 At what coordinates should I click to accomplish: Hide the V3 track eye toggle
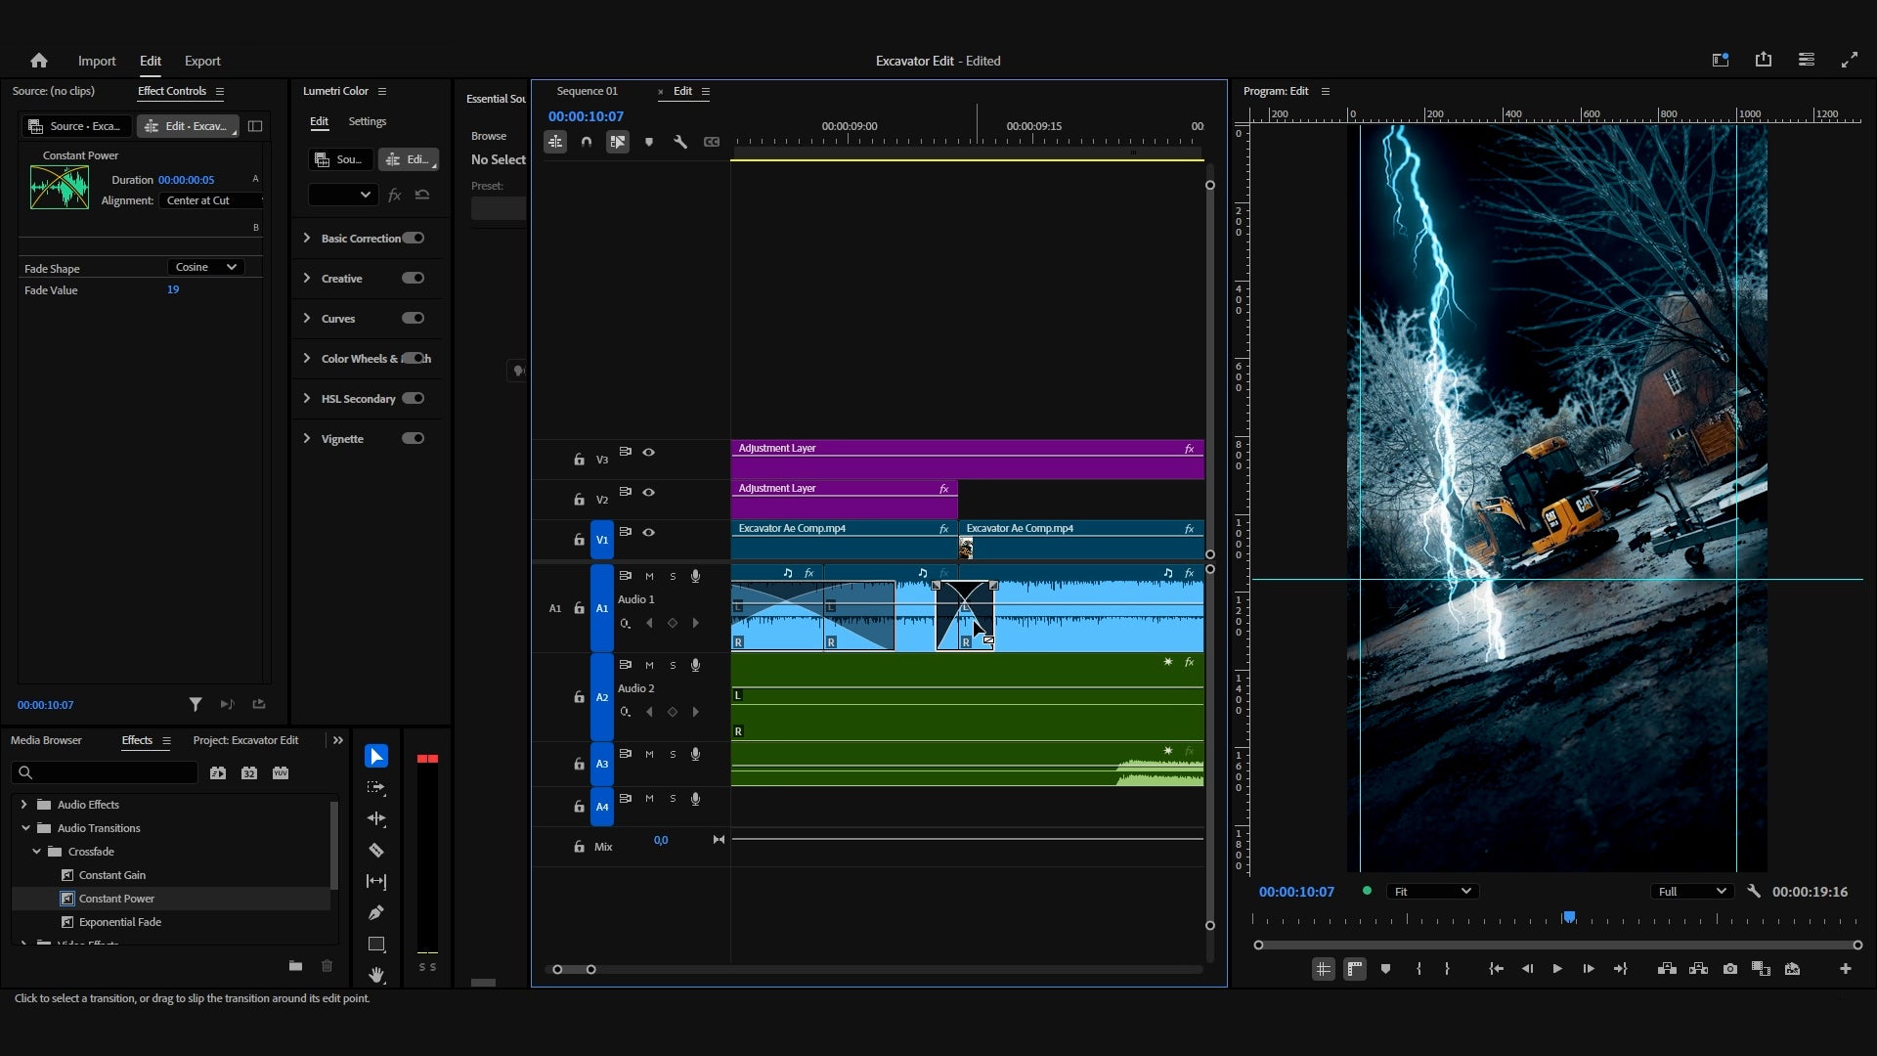point(648,453)
